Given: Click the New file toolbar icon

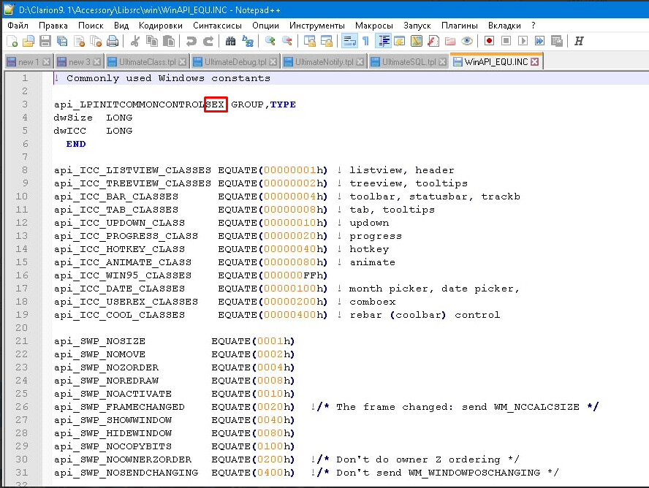Looking at the screenshot, I should (12, 41).
